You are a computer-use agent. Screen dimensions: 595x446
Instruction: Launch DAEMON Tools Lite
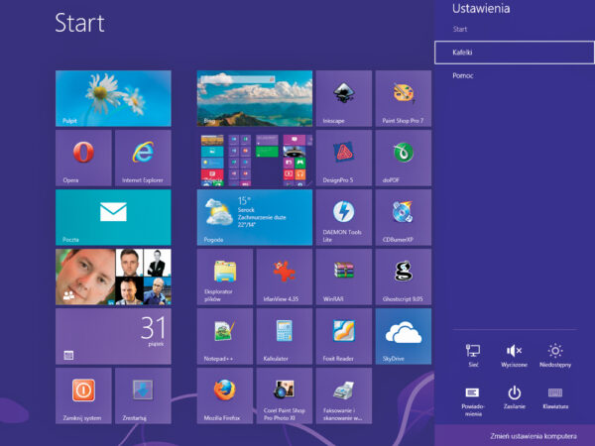pos(344,217)
